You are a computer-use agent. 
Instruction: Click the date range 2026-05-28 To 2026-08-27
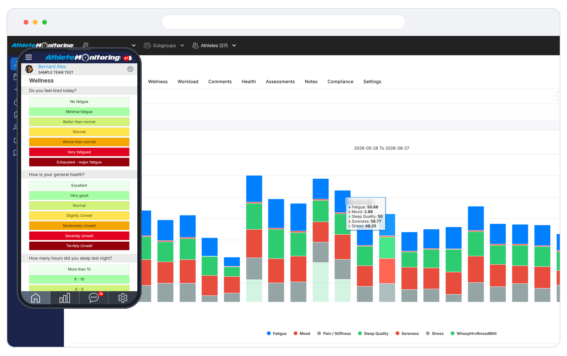point(381,148)
